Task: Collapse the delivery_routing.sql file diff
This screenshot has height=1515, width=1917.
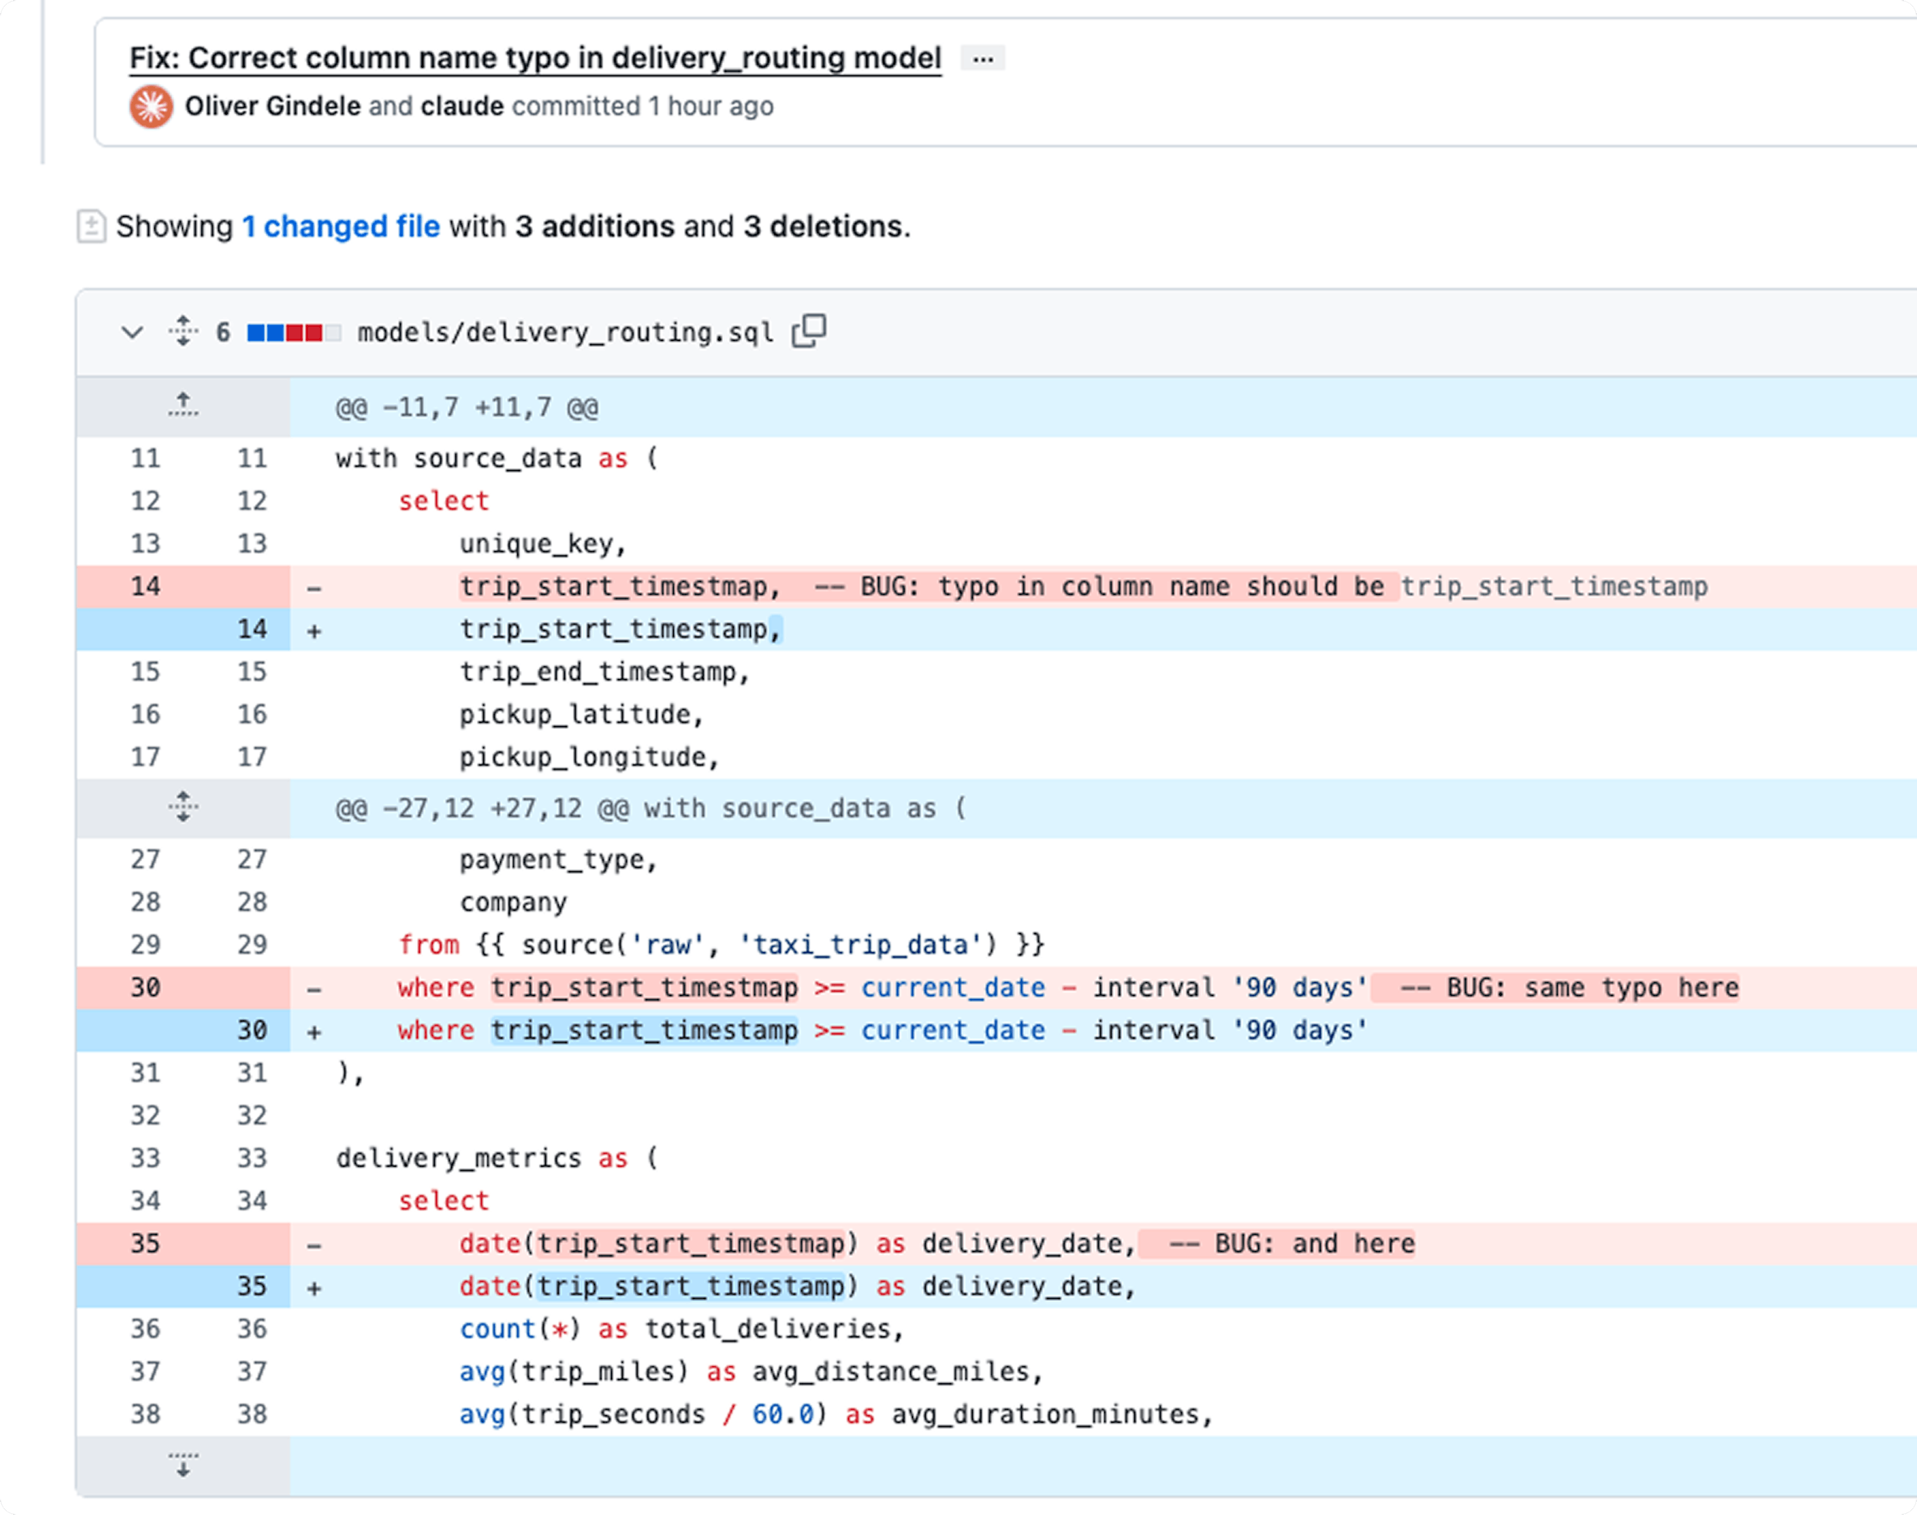Action: tap(132, 333)
